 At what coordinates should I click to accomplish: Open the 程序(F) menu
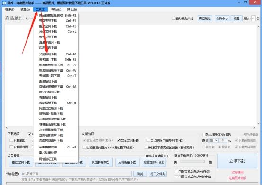point(9,9)
